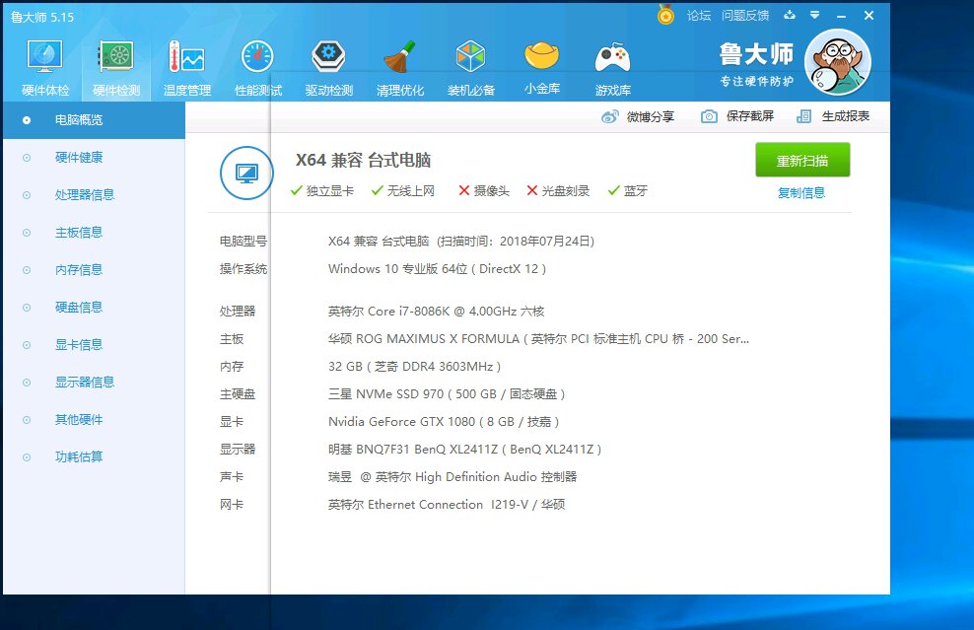Click the 复制信息 copy info link
The image size is (974, 630).
[x=800, y=193]
